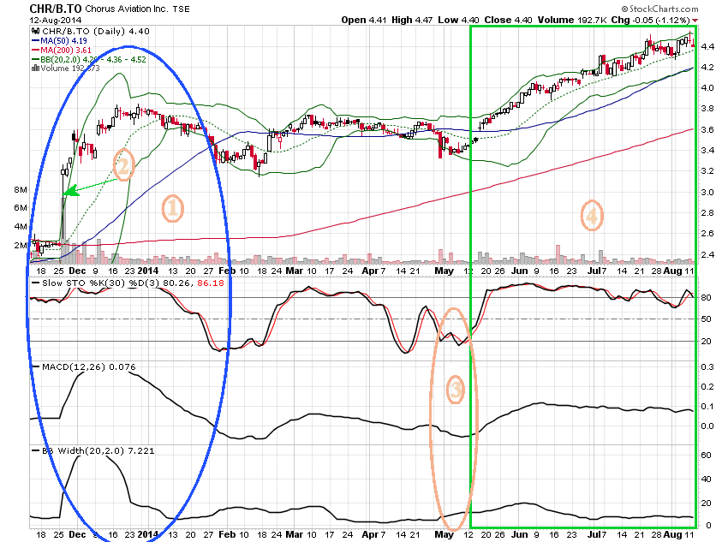This screenshot has height=542, width=728.
Task: Click 0.3 on the MACD axis
Action: coord(707,367)
